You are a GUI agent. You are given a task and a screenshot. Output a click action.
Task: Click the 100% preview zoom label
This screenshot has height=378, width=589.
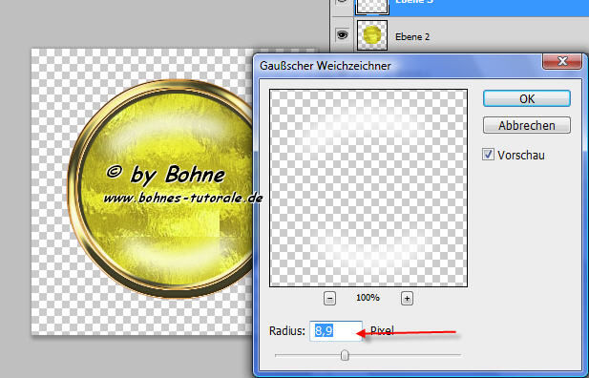click(368, 298)
